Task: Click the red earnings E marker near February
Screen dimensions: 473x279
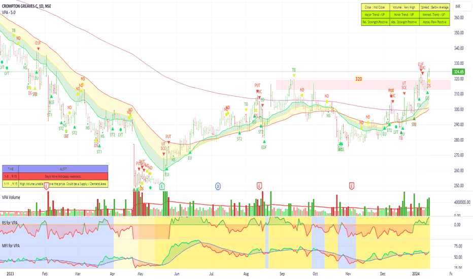Action: [x=47, y=186]
